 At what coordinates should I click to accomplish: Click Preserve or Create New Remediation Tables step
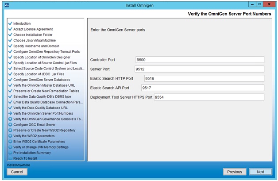click(x=46, y=91)
